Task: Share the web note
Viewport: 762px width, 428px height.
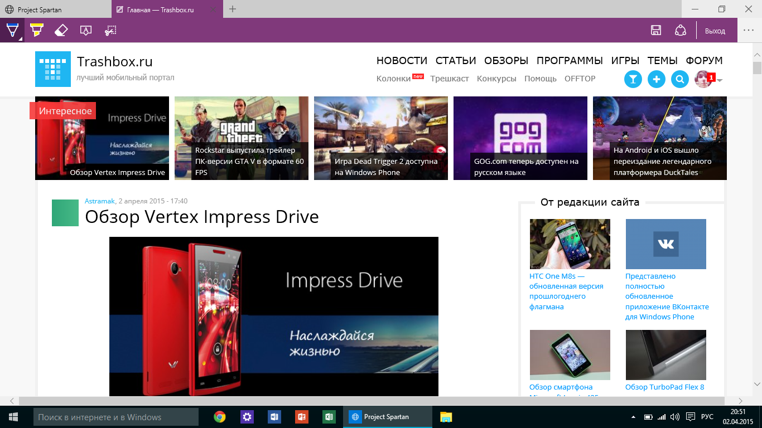Action: click(680, 31)
